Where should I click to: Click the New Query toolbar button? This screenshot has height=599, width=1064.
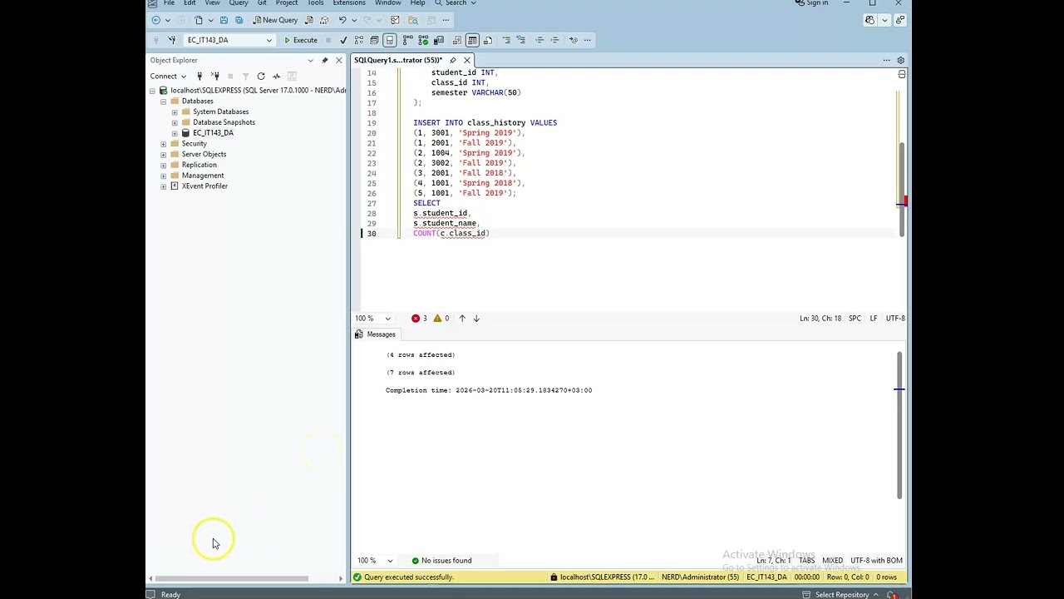pos(275,20)
